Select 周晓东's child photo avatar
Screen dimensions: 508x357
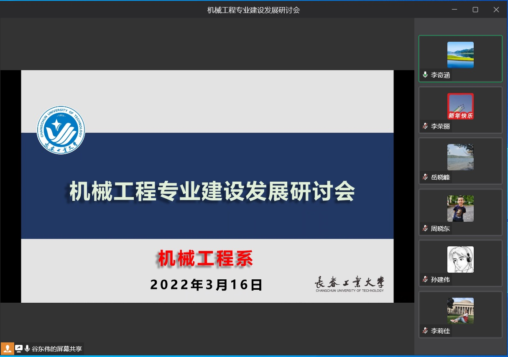click(460, 208)
